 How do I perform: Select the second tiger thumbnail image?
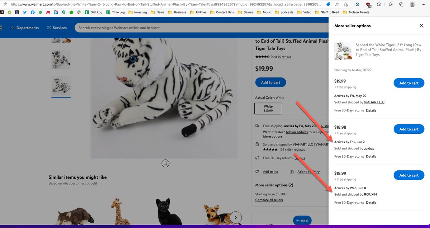(61, 60)
